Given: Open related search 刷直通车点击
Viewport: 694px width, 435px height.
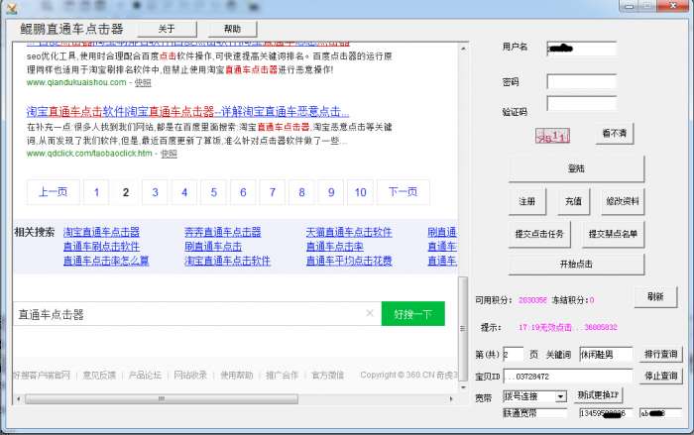Looking at the screenshot, I should click(213, 247).
